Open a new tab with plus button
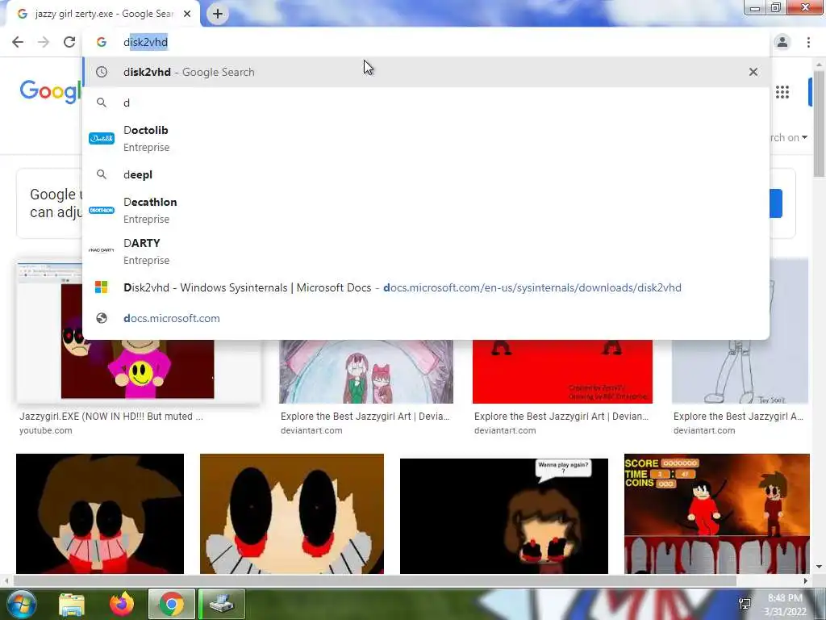The width and height of the screenshot is (826, 620). 218,14
